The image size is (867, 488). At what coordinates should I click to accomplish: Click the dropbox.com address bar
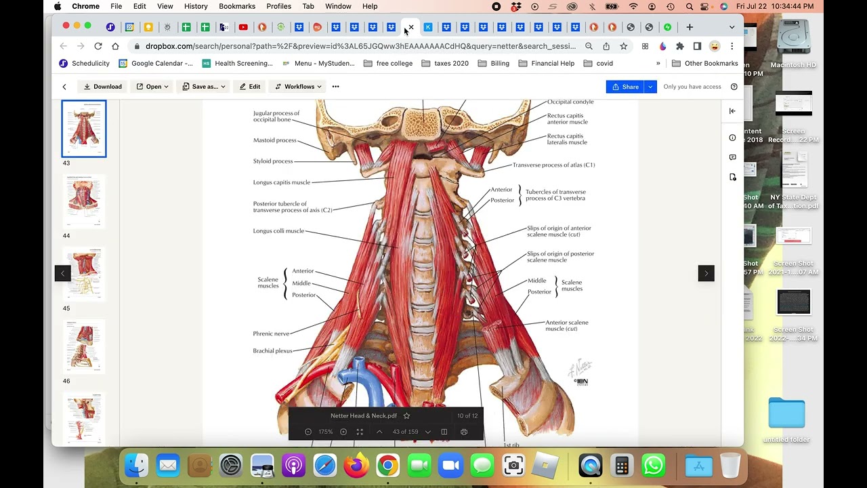[360, 46]
